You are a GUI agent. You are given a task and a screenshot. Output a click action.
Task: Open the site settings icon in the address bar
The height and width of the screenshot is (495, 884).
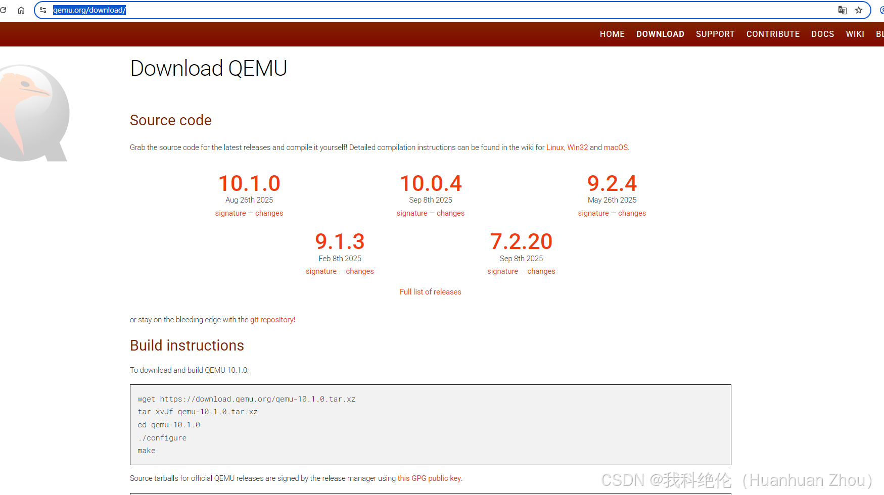click(43, 10)
